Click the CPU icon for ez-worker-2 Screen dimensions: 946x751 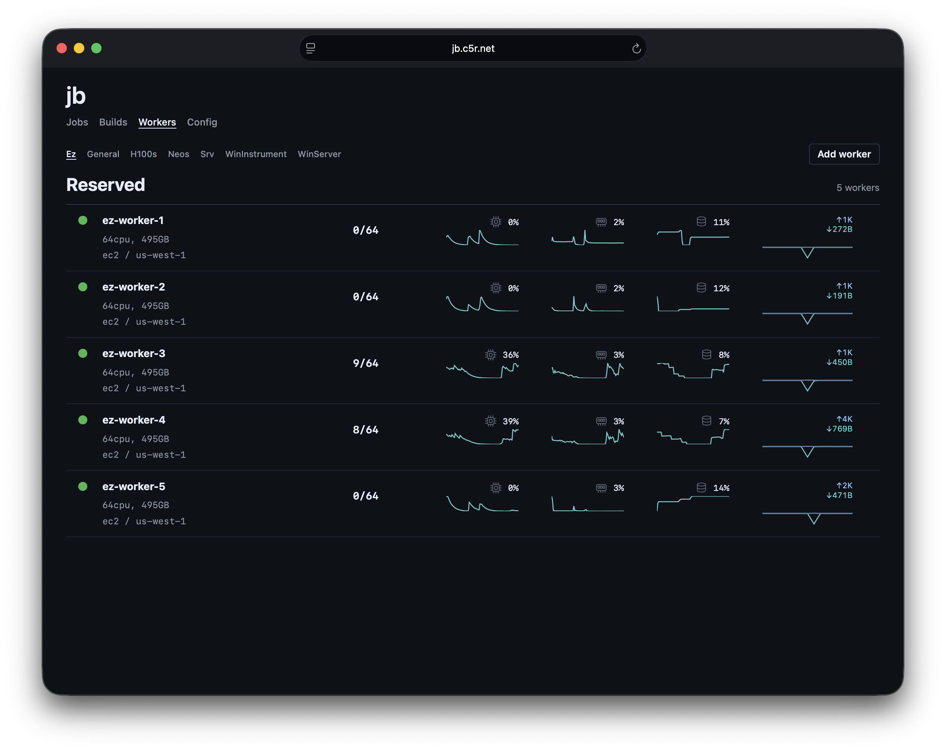tap(496, 288)
